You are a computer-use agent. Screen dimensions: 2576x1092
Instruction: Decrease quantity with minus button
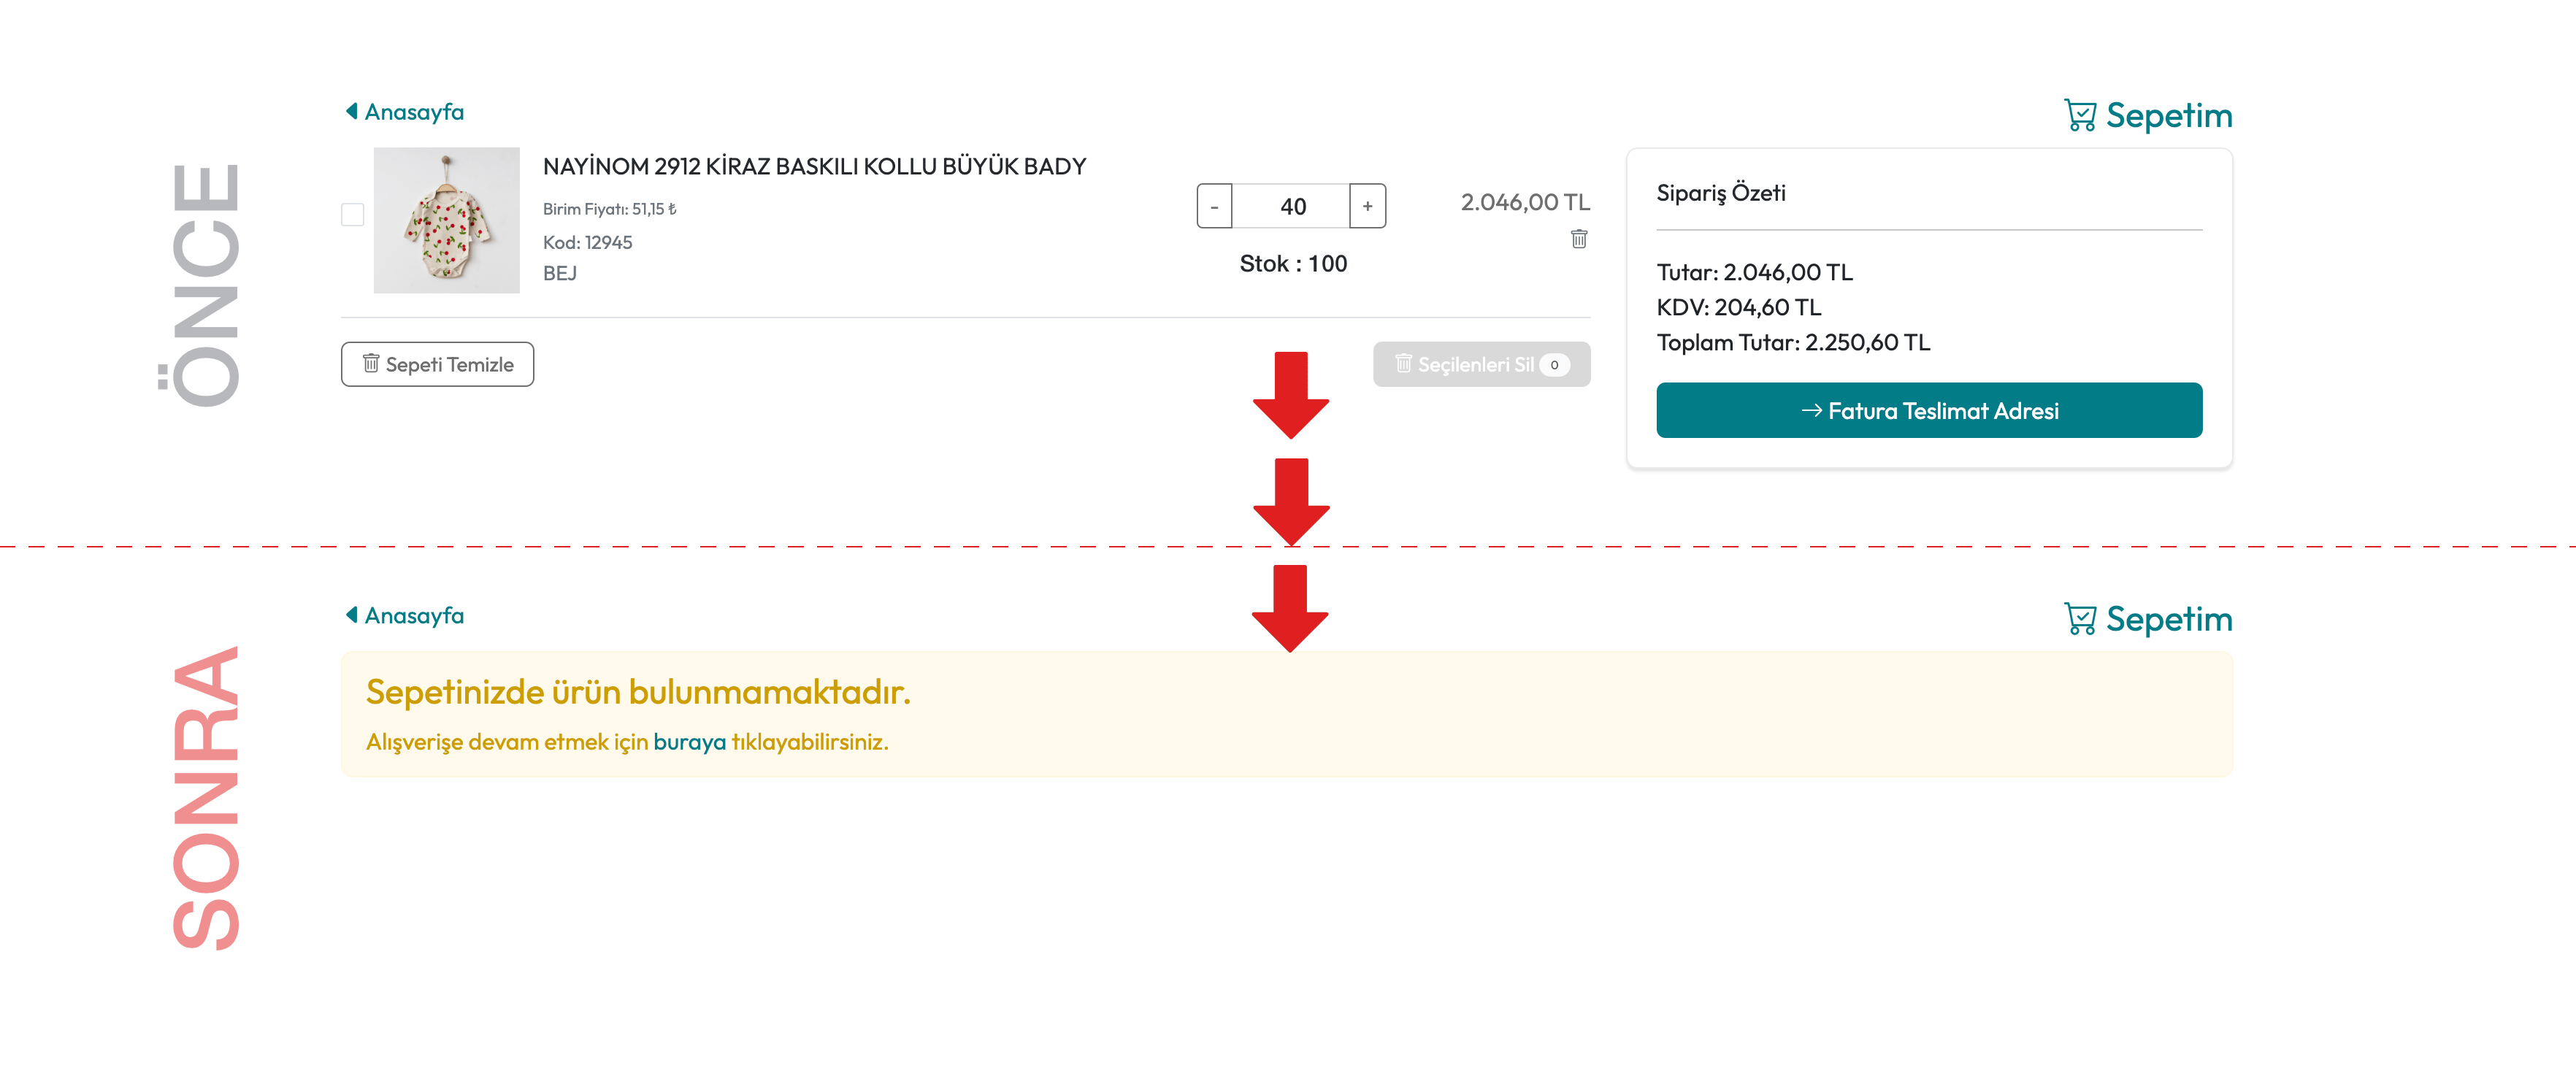click(x=1214, y=207)
